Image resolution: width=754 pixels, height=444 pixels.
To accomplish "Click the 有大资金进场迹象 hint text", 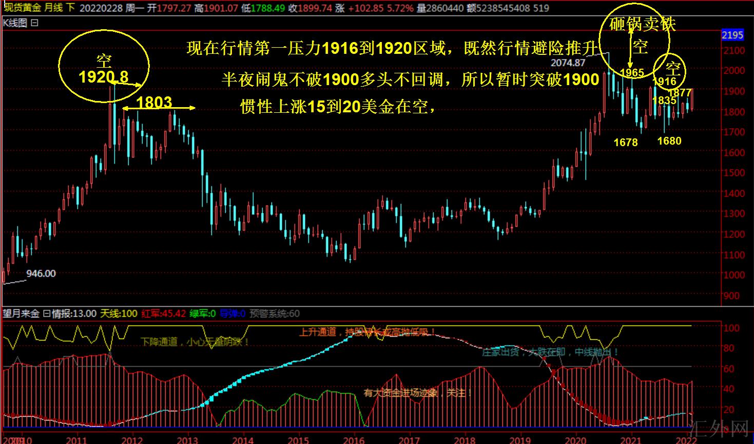I will coord(418,393).
